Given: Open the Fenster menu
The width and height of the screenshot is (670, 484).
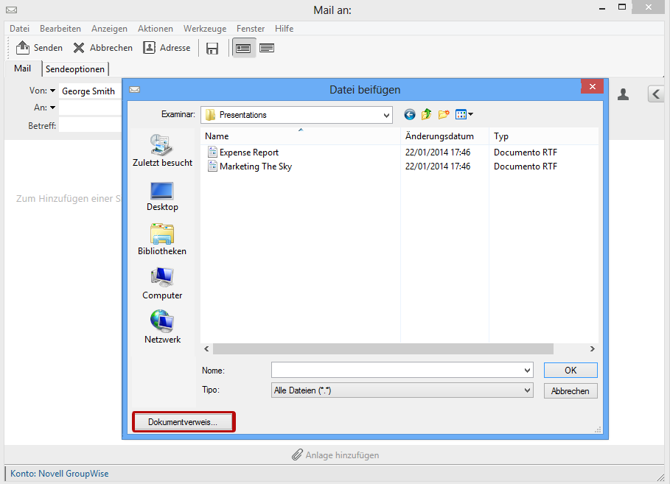Looking at the screenshot, I should (251, 29).
